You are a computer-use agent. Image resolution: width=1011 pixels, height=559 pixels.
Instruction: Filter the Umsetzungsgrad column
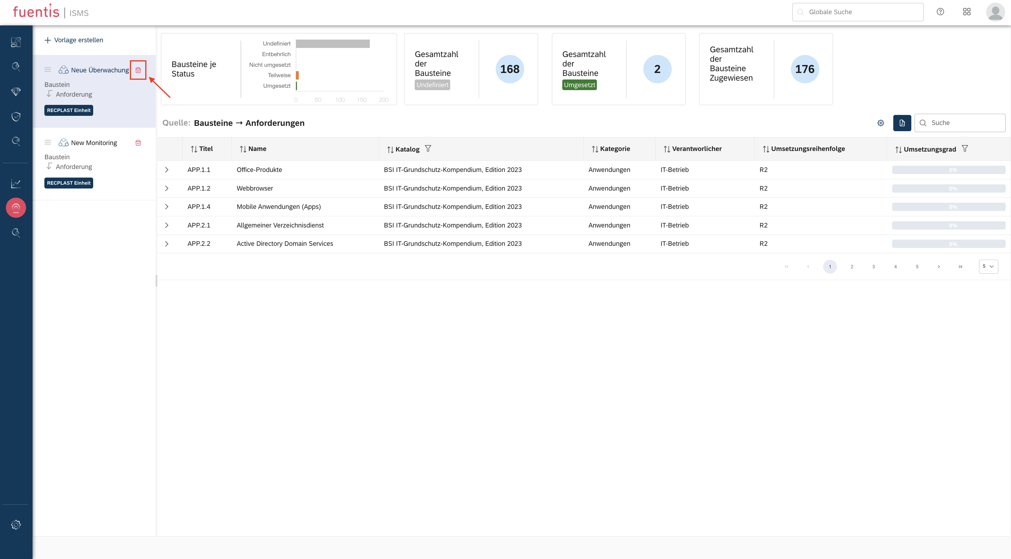pyautogui.click(x=965, y=149)
